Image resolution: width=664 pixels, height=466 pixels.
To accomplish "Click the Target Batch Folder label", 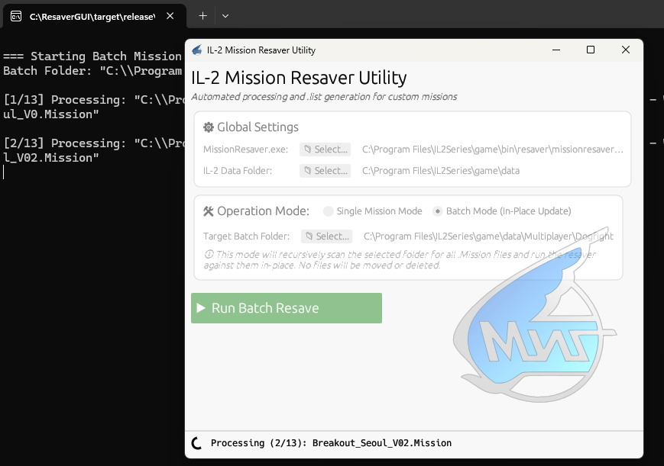I will pos(247,236).
